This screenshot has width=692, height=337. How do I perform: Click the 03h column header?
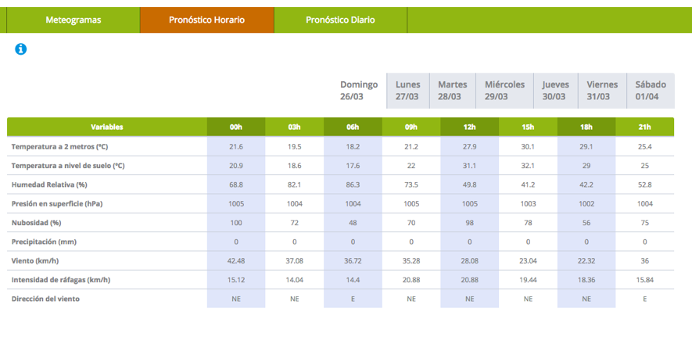(x=294, y=127)
